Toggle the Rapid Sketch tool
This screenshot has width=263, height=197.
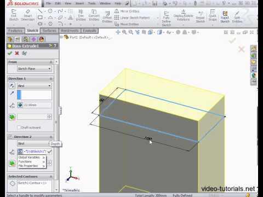point(225,16)
